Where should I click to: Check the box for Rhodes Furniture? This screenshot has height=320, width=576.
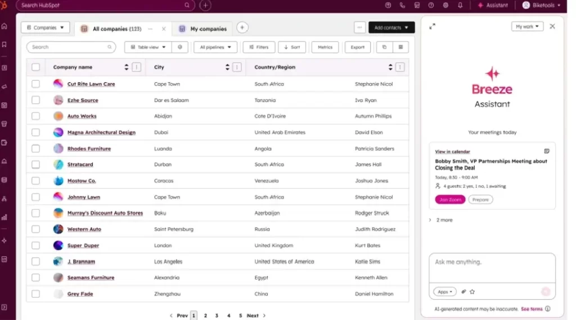click(x=35, y=148)
